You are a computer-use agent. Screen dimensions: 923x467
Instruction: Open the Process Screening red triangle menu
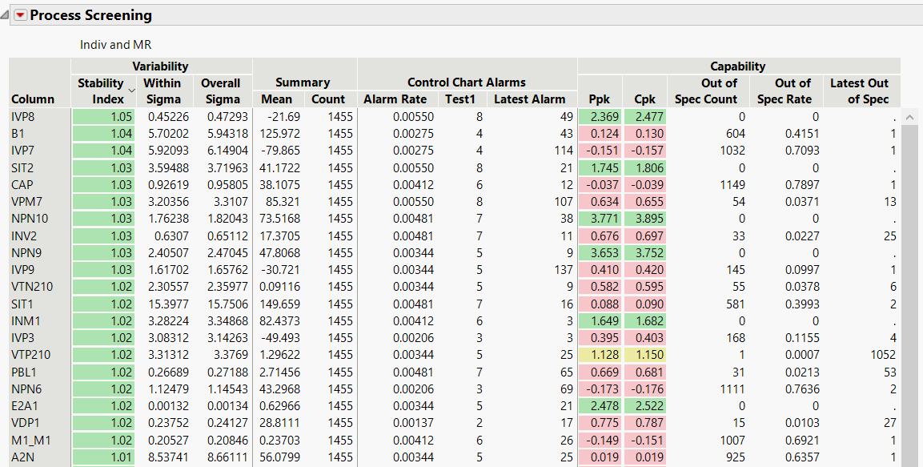point(20,14)
